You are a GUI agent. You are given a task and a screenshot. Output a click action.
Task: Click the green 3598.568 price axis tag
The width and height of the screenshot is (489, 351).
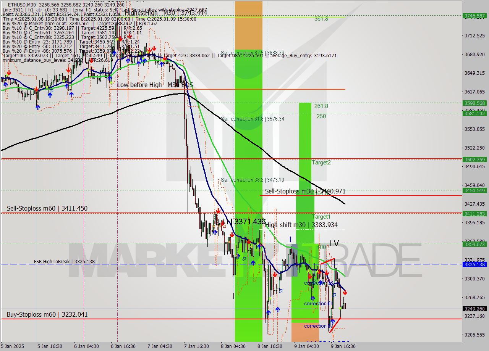(475, 103)
